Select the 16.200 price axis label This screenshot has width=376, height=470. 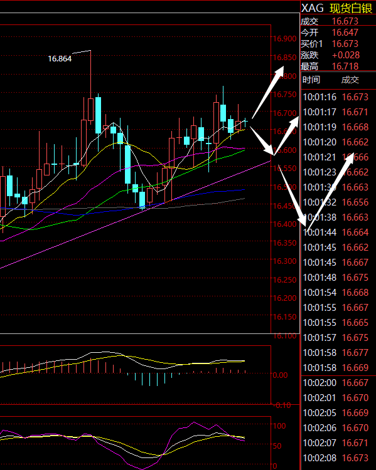coord(284,298)
